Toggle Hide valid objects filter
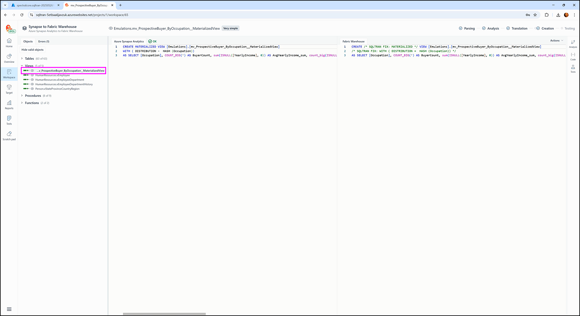580x316 pixels. [x=33, y=50]
